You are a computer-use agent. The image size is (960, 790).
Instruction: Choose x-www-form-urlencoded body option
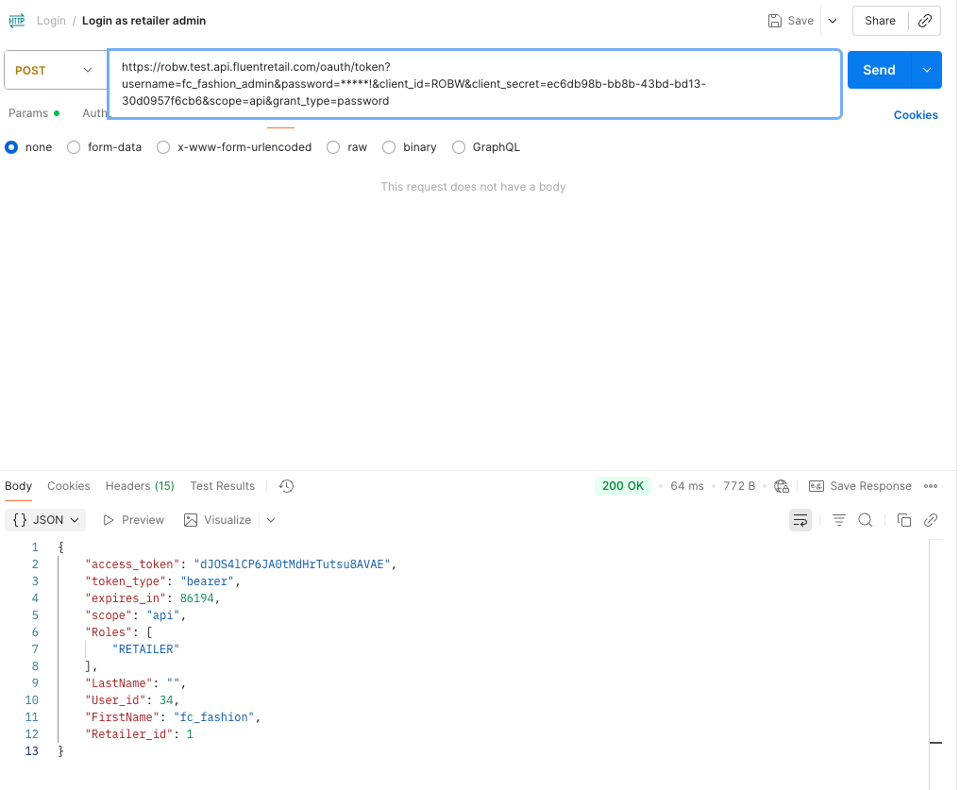tap(163, 147)
